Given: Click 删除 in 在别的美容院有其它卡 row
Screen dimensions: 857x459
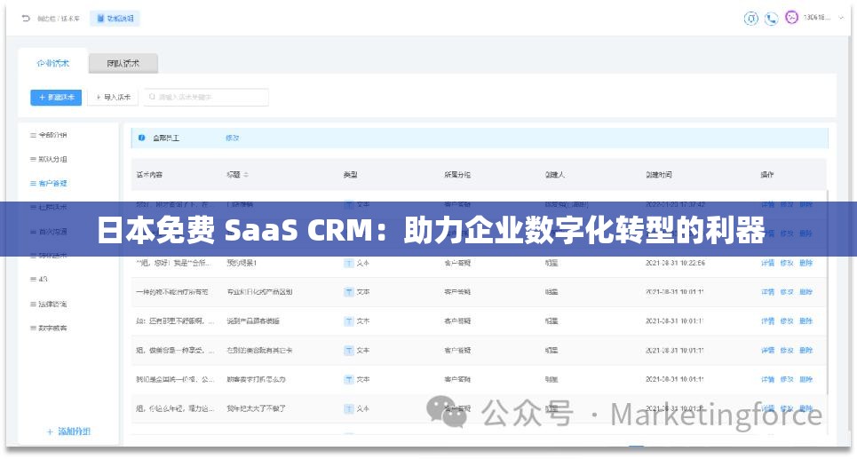Looking at the screenshot, I should (x=806, y=351).
